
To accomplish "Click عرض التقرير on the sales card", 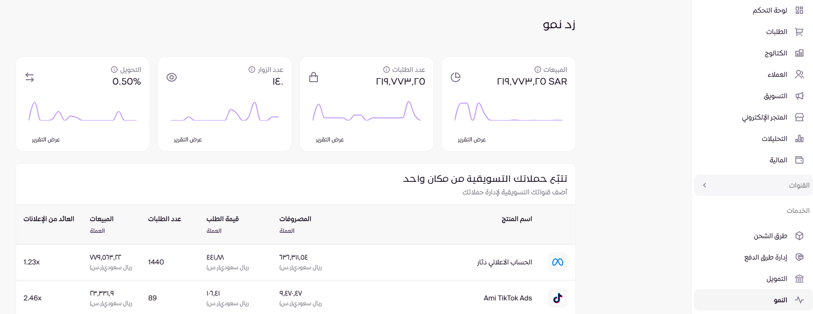I will click(x=472, y=140).
